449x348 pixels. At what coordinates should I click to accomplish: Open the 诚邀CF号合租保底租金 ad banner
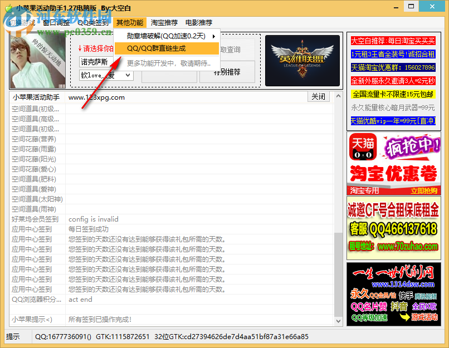pos(394,228)
